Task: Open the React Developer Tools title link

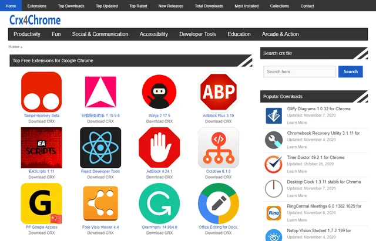Action: click(x=100, y=171)
